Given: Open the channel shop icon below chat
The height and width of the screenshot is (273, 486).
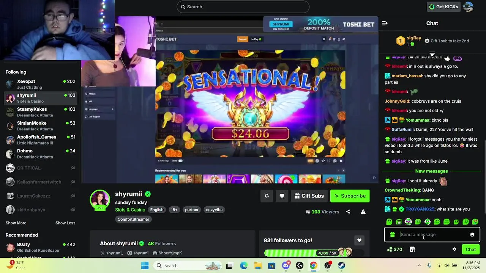Looking at the screenshot, I should click(412, 249).
